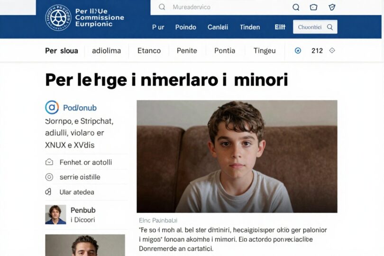Switch to the Pontia tab
Viewport: 384px width, 256px height.
[x=225, y=51]
